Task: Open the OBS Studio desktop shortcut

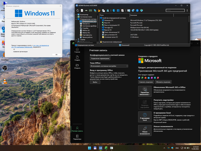Action: pyautogui.click(x=5, y=69)
